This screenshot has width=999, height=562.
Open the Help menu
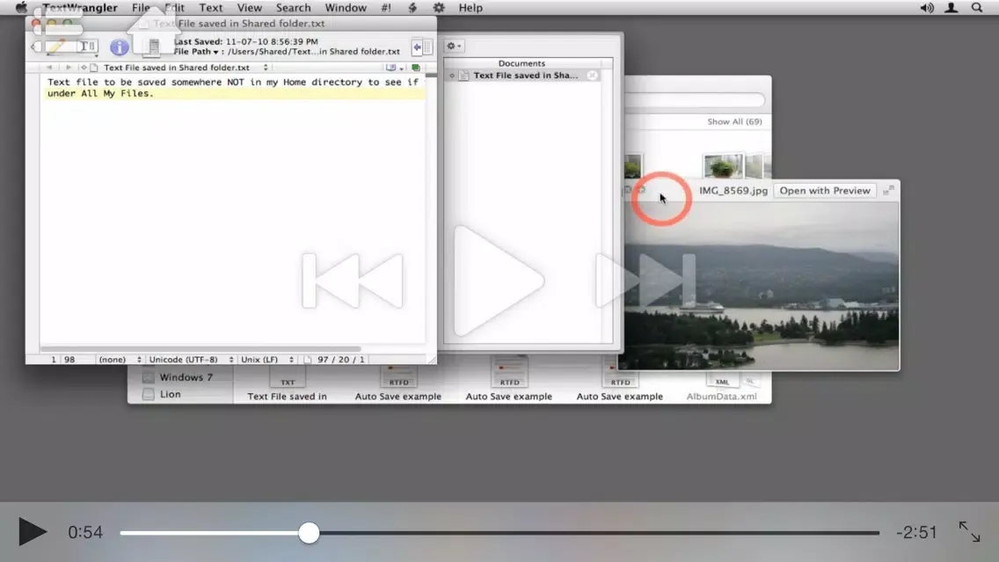470,8
